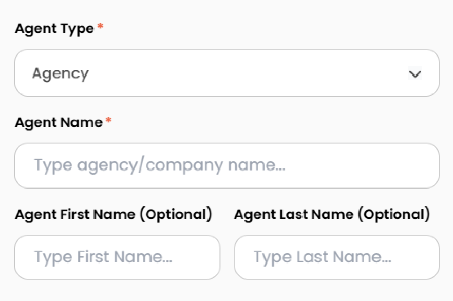This screenshot has height=301, width=453.
Task: Focus the Agent First Name input box
Action: coord(117,257)
